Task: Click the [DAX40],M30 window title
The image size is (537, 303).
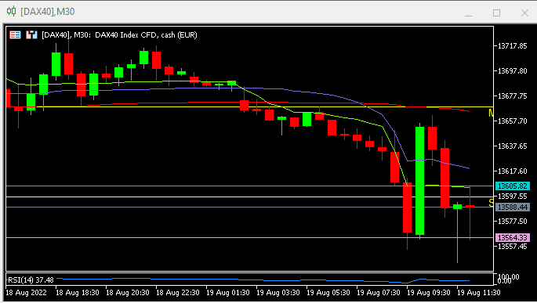Action: pos(48,12)
